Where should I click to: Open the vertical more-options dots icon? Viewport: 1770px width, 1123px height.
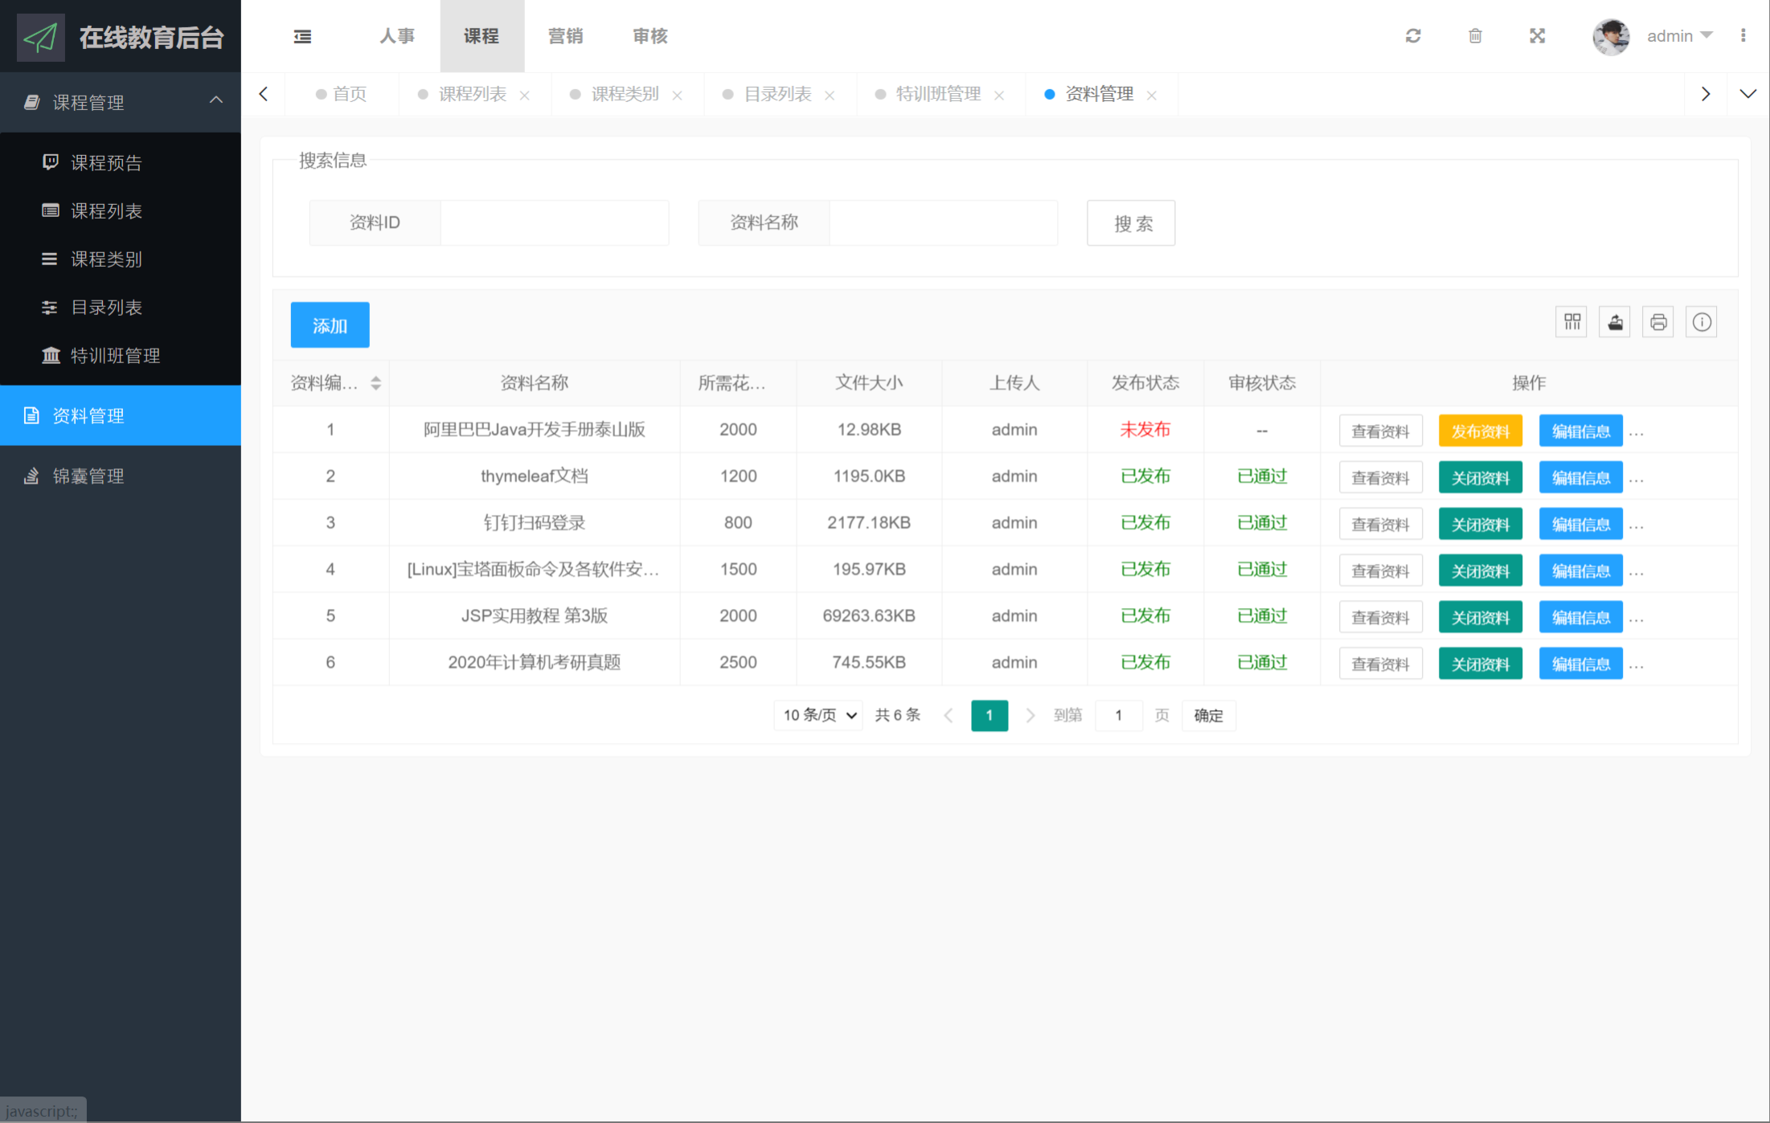point(1743,36)
